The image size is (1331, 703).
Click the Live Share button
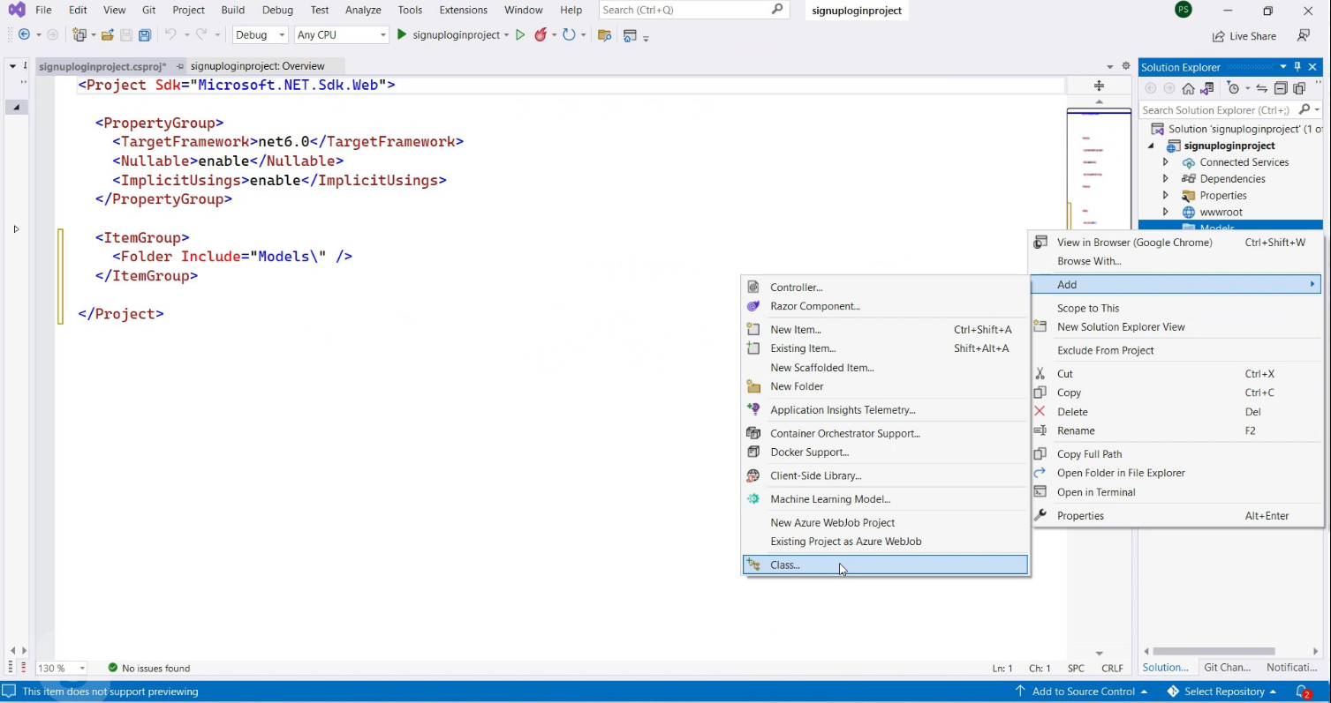coord(1244,36)
